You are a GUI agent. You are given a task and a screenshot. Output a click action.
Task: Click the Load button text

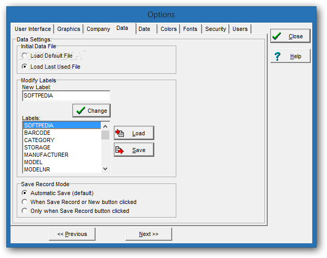[139, 133]
